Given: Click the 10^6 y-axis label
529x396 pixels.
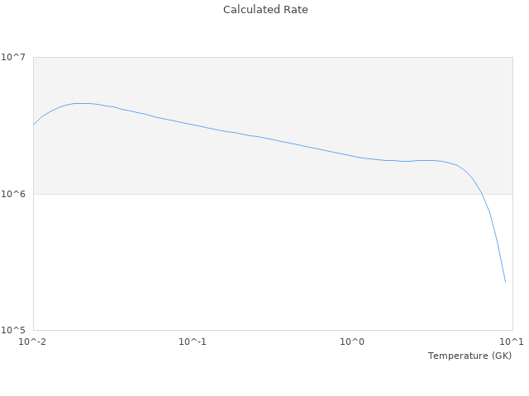Looking at the screenshot, I should click(x=16, y=194).
